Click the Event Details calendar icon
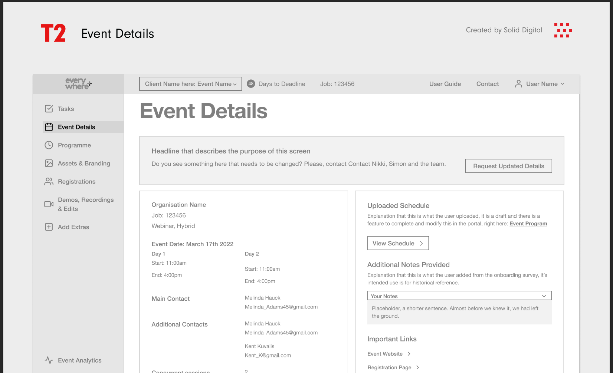 coord(49,127)
